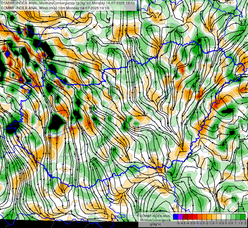The height and width of the screenshot is (228, 248).
Task: Click the legend tick value 0
Action: [226, 223]
